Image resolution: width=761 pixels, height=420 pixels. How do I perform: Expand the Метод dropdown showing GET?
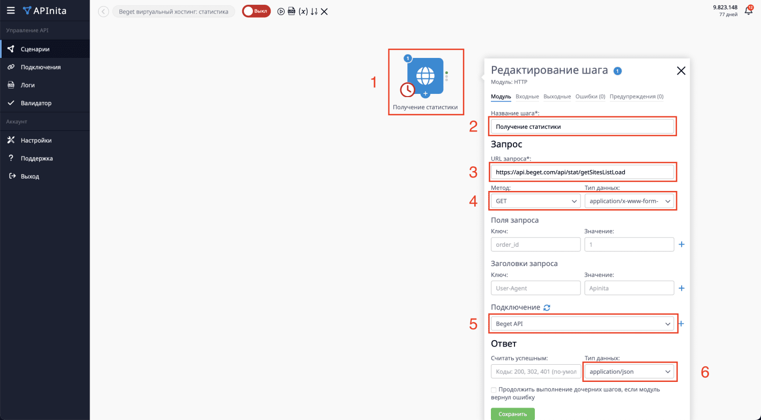pyautogui.click(x=535, y=201)
